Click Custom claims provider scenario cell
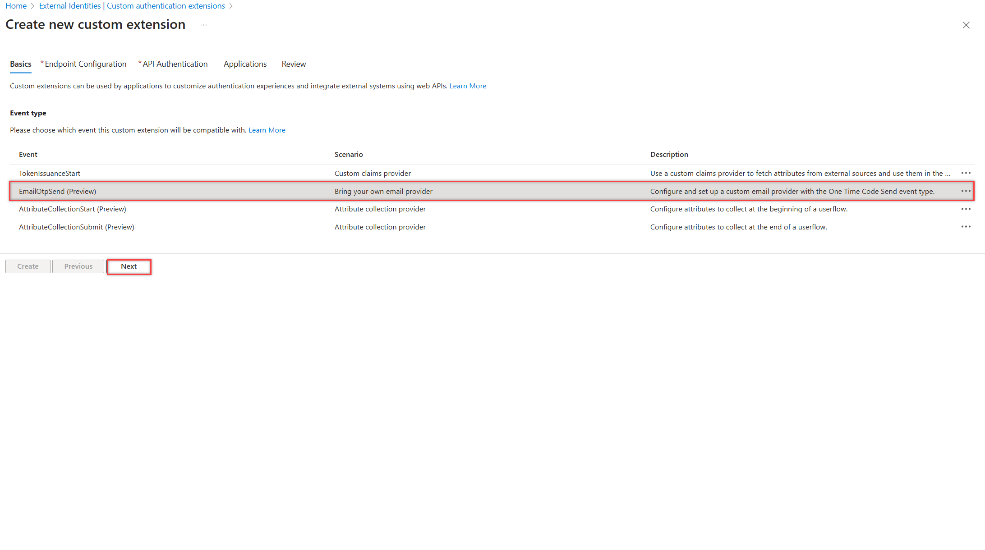Viewport: 985px width, 550px height. tap(373, 173)
